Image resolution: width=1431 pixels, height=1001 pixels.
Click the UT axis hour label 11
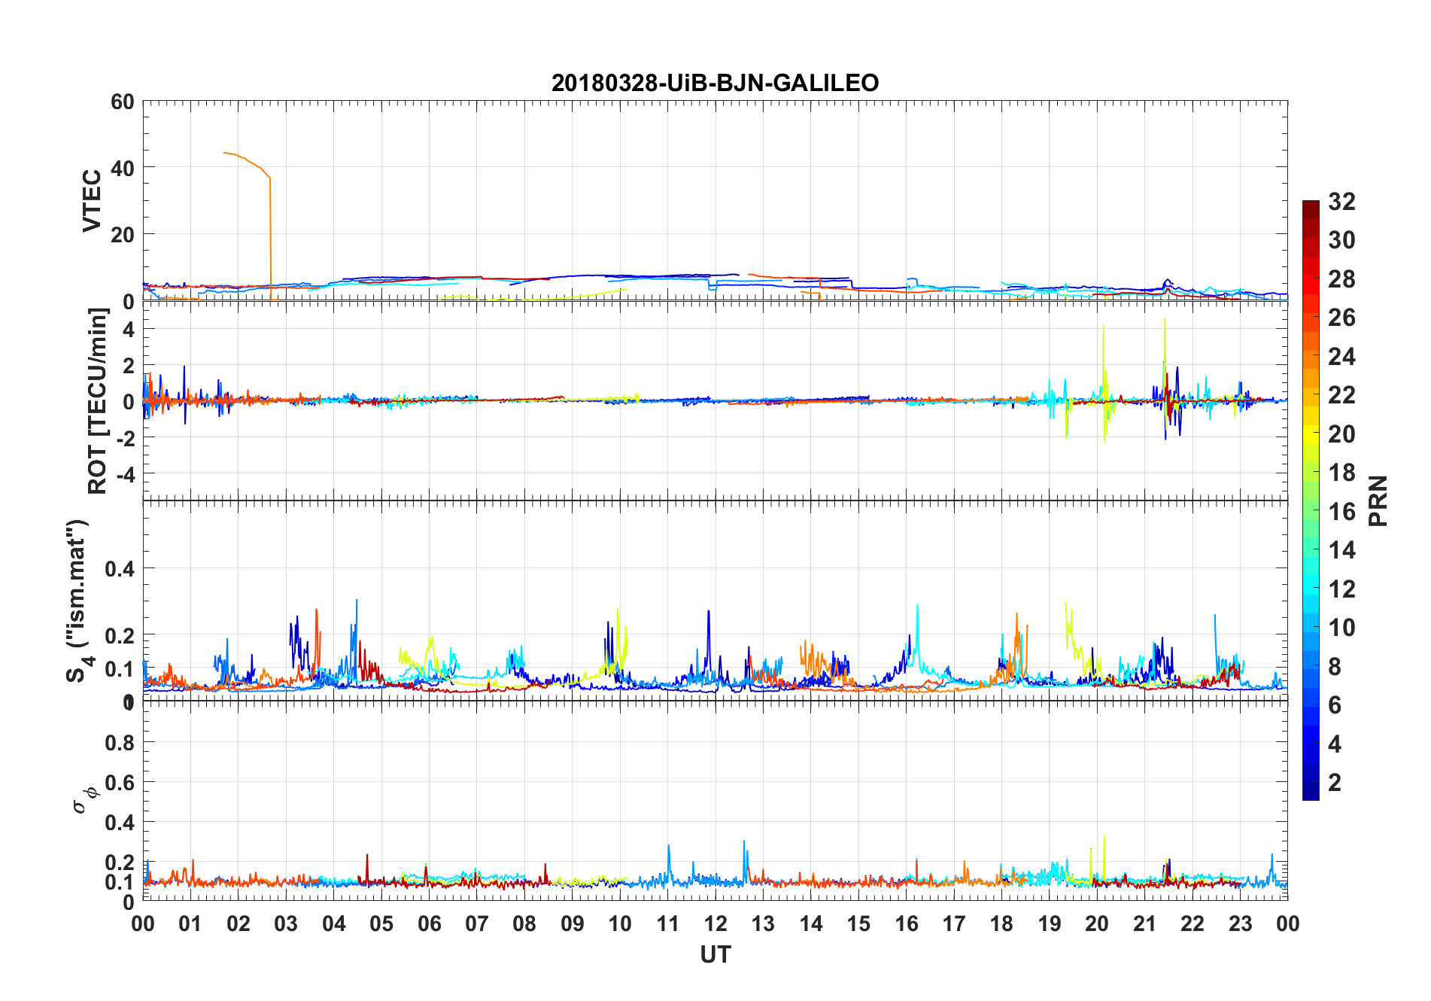point(668,923)
